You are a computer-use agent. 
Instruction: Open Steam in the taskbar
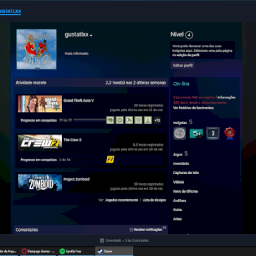(x=114, y=252)
